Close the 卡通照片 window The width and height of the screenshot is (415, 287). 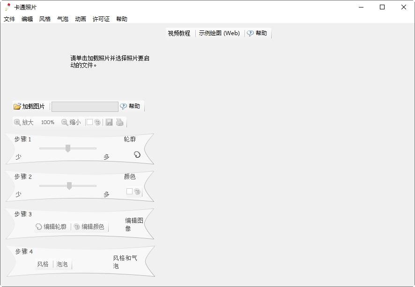[x=404, y=7]
